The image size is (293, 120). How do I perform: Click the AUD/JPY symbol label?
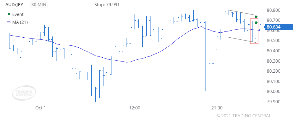click(14, 5)
